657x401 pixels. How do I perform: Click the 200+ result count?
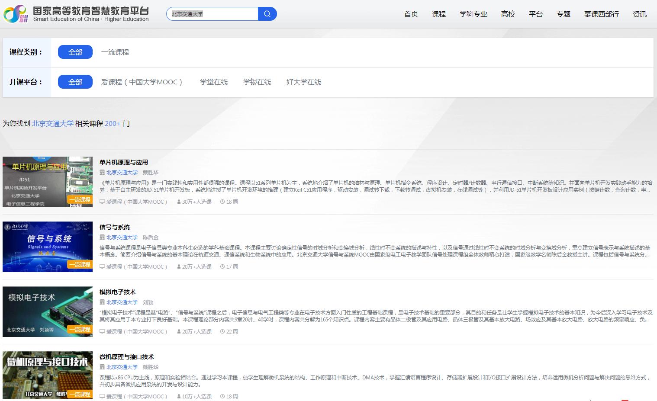pos(113,124)
